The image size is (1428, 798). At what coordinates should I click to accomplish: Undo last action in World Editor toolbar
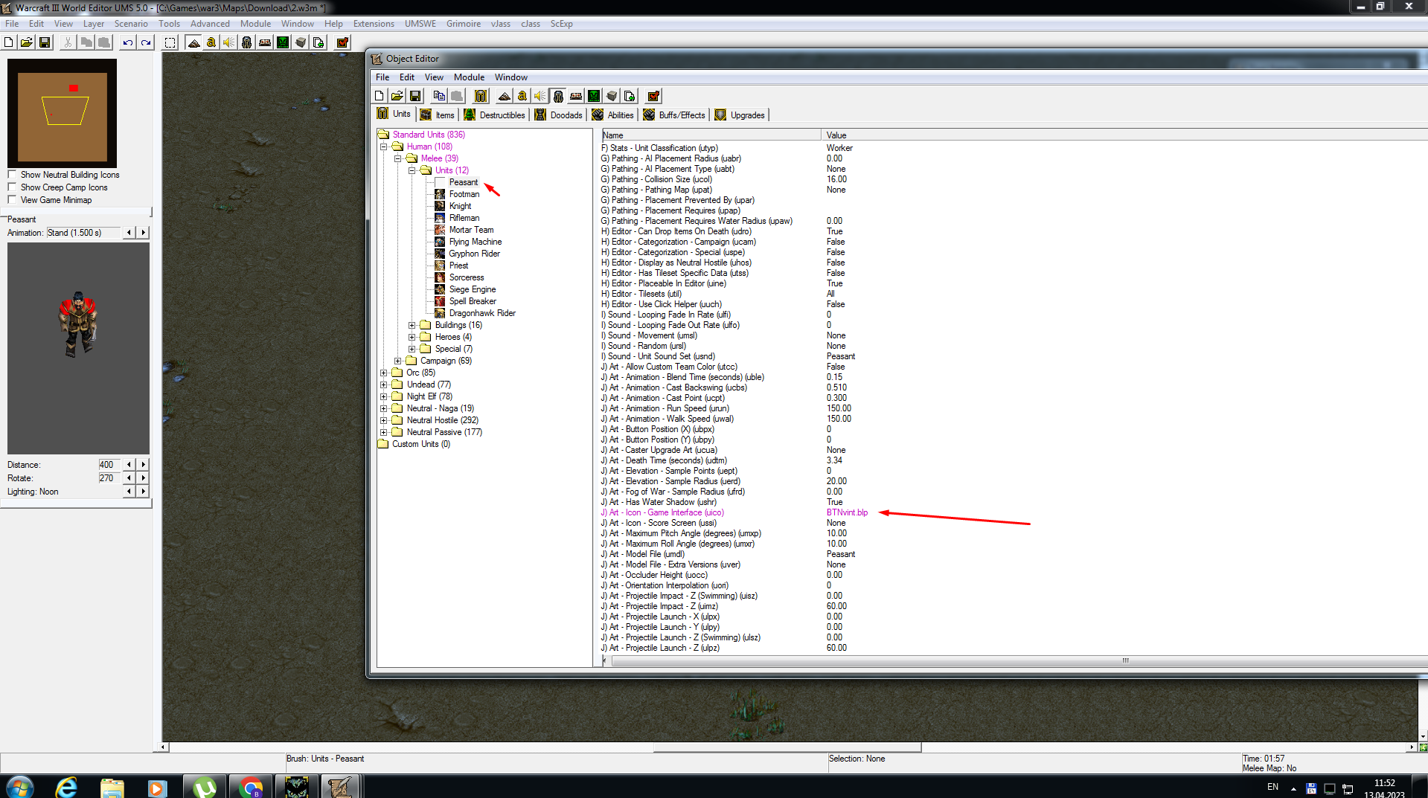tap(128, 42)
